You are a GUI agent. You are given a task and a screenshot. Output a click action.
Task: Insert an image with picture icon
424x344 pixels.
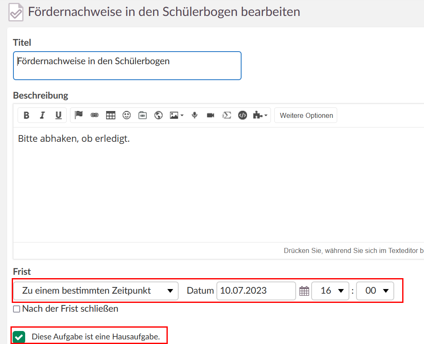[174, 115]
